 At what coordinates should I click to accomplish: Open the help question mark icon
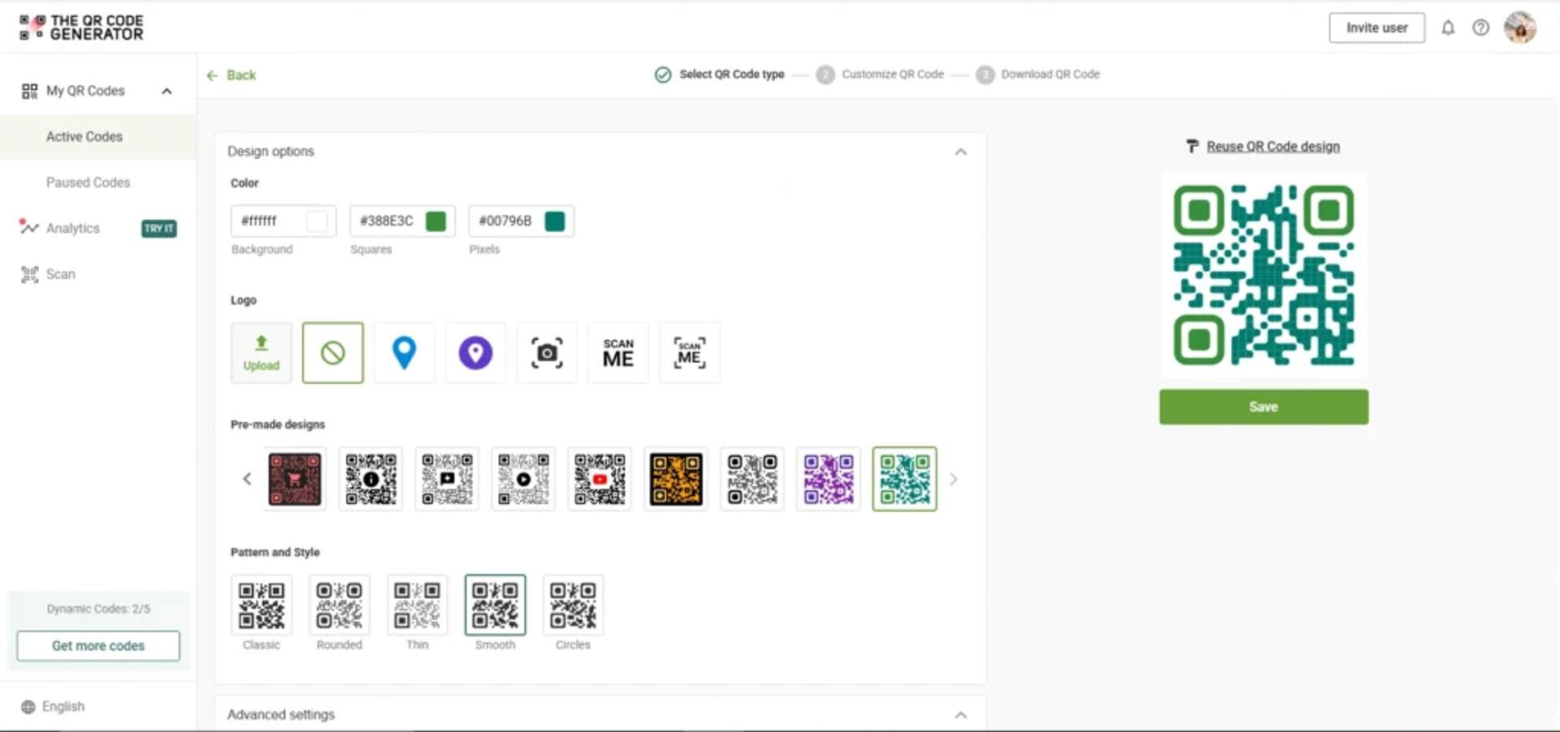1481,28
